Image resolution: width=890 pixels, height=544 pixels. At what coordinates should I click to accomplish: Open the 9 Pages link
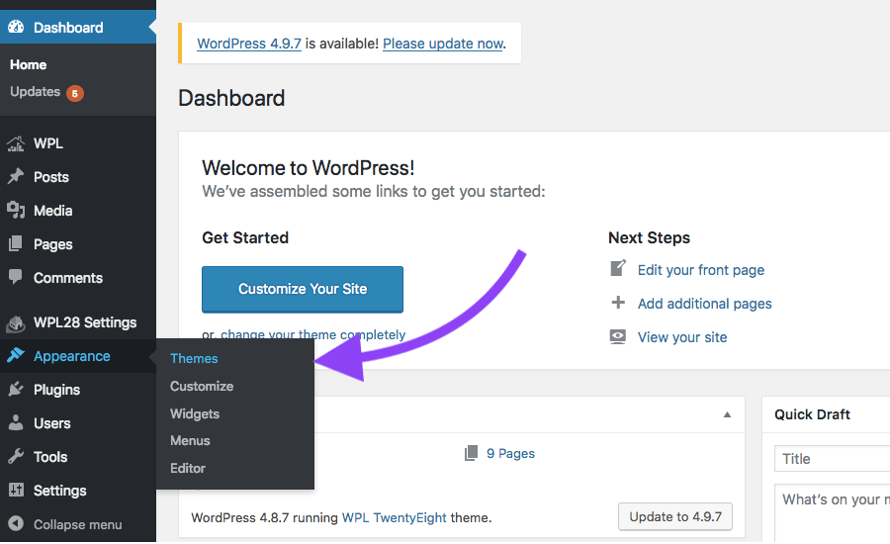click(x=511, y=453)
